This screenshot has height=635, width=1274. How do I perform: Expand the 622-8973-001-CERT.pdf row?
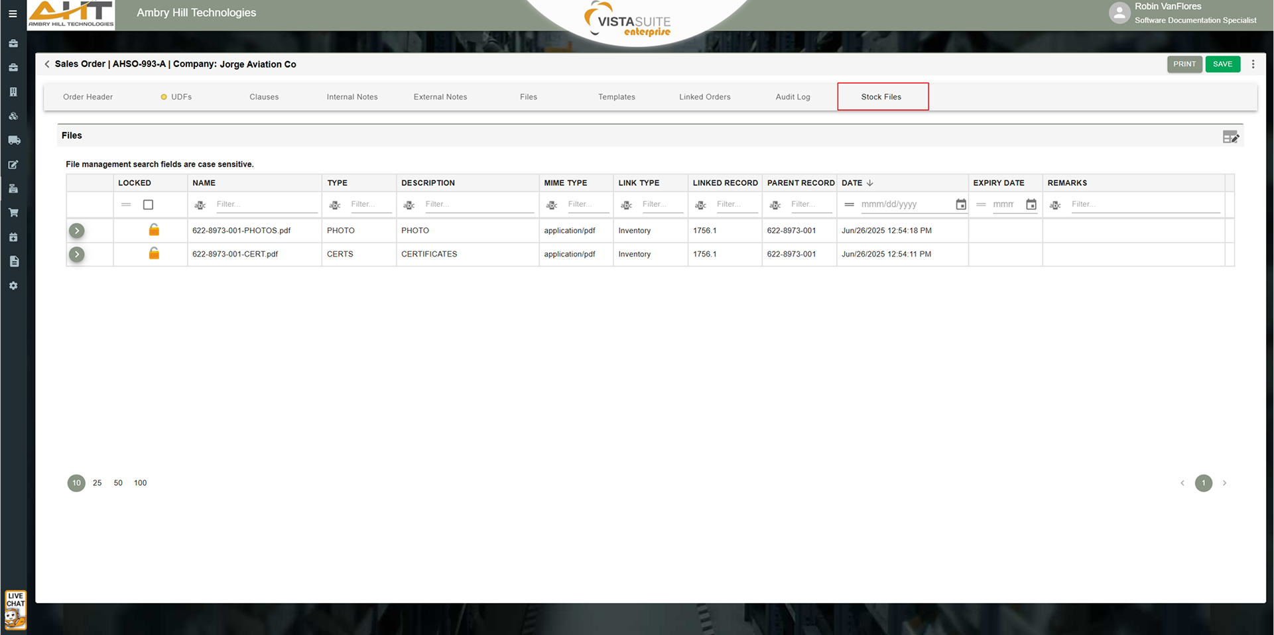pos(77,255)
